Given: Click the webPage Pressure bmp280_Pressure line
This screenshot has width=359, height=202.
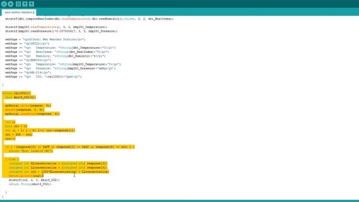Looking at the screenshot, I should [61, 68].
